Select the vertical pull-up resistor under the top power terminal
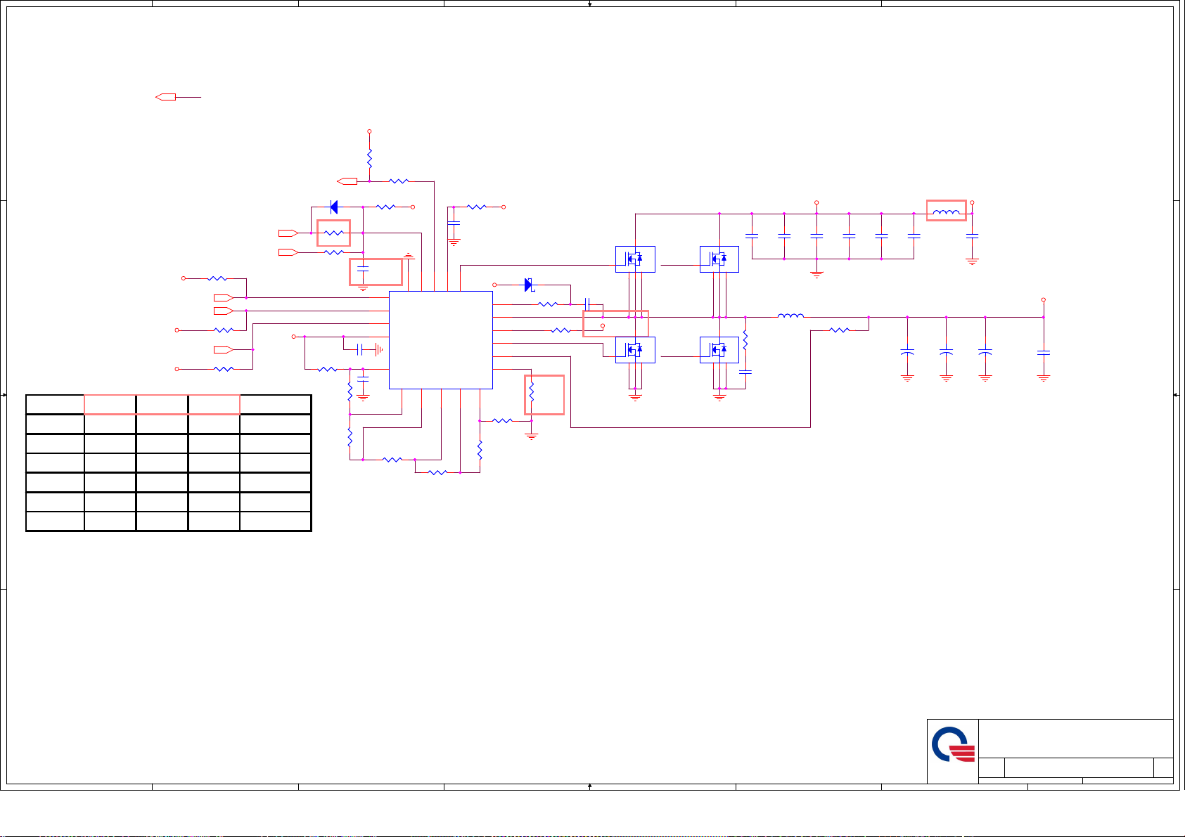This screenshot has width=1185, height=837. pos(369,158)
